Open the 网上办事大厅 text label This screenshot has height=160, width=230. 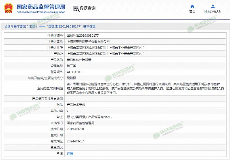click(213, 11)
